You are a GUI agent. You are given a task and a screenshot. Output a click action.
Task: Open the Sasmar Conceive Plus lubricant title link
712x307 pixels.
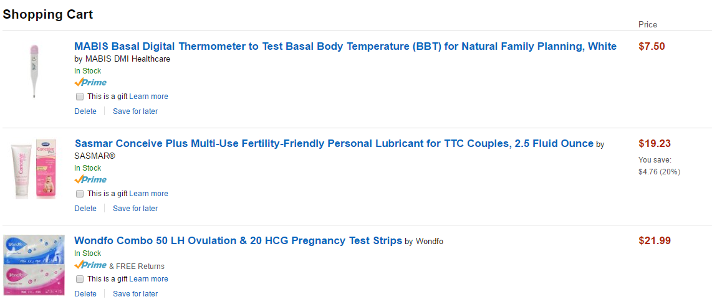coord(334,143)
